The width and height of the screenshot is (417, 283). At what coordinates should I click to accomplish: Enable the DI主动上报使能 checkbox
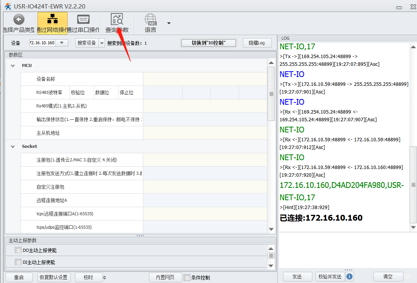tap(18, 262)
